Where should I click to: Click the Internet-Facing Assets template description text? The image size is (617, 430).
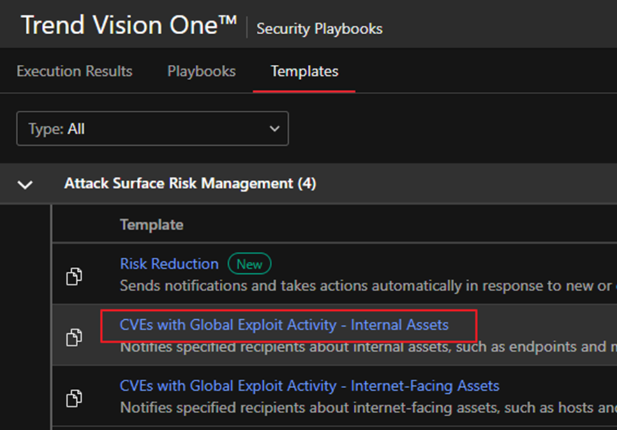coord(363,407)
